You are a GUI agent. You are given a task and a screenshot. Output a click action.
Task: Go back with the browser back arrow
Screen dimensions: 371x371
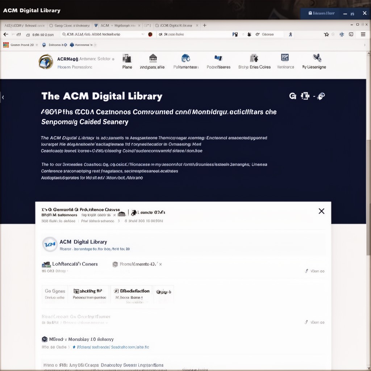6,34
